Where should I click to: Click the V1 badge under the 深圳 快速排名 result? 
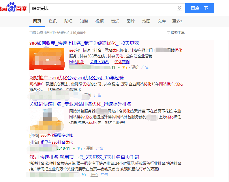[84, 175]
